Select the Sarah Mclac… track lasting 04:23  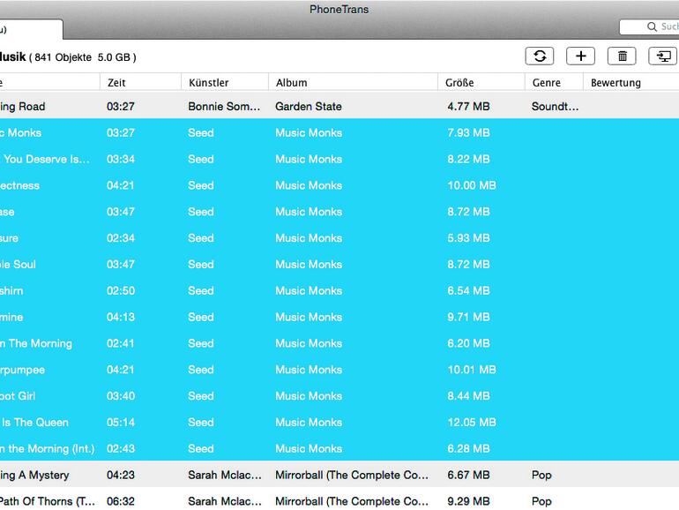309,475
